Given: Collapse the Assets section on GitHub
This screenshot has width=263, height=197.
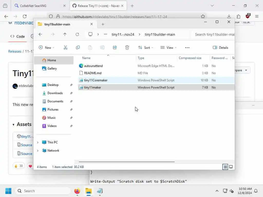Looking at the screenshot, I should [13, 125].
